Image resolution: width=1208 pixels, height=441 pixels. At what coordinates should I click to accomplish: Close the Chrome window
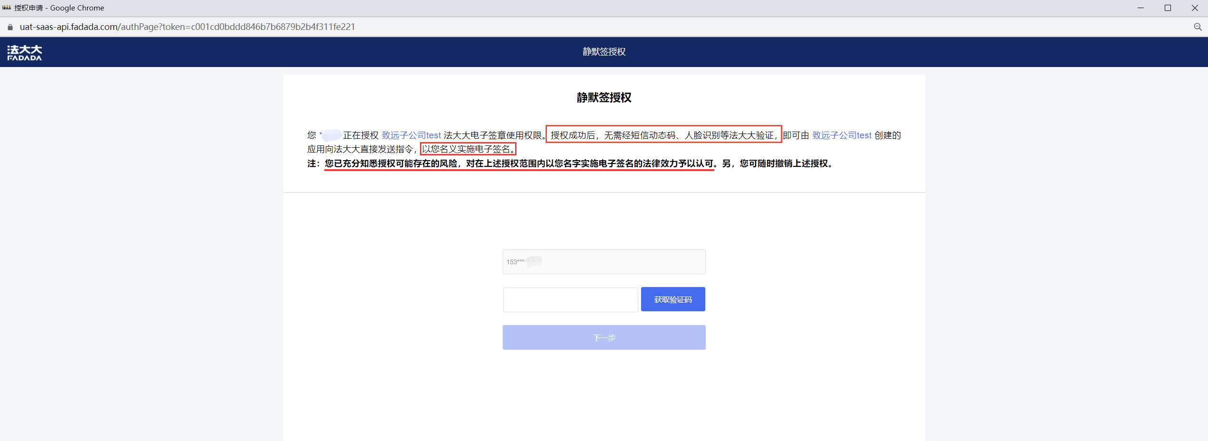(1195, 8)
